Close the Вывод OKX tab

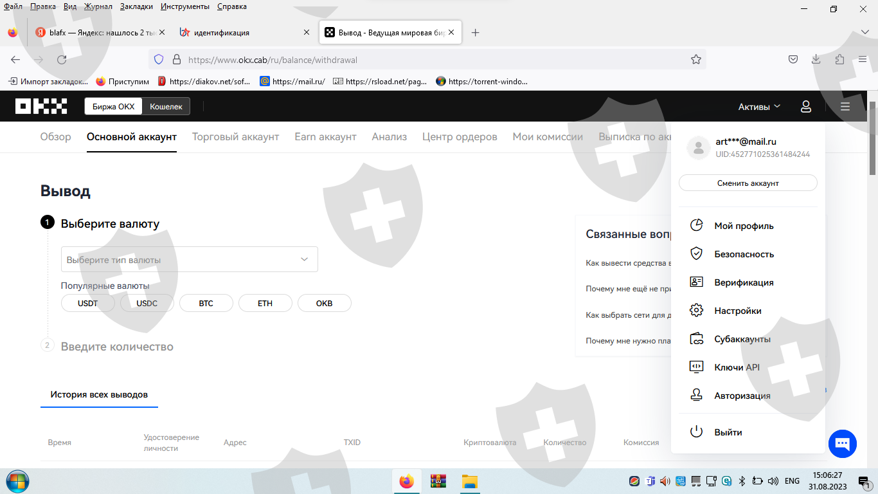[451, 32]
